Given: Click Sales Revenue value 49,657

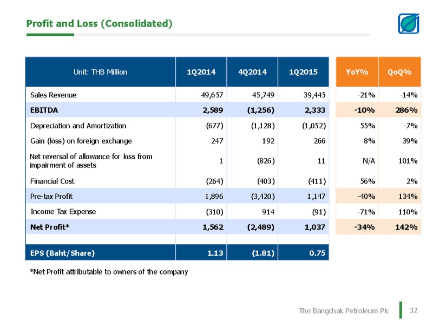Looking at the screenshot, I should click(x=212, y=95).
